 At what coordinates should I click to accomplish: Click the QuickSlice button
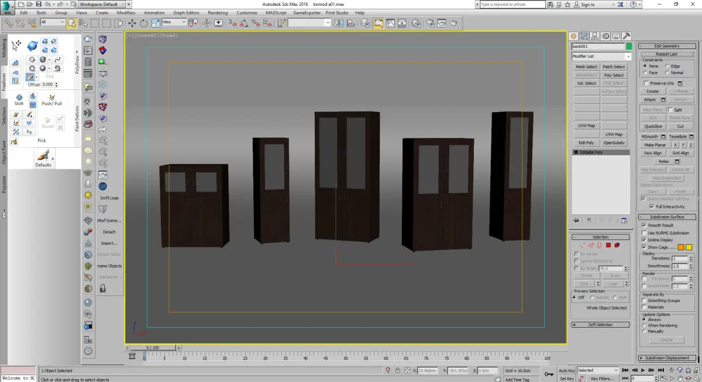pyautogui.click(x=653, y=126)
